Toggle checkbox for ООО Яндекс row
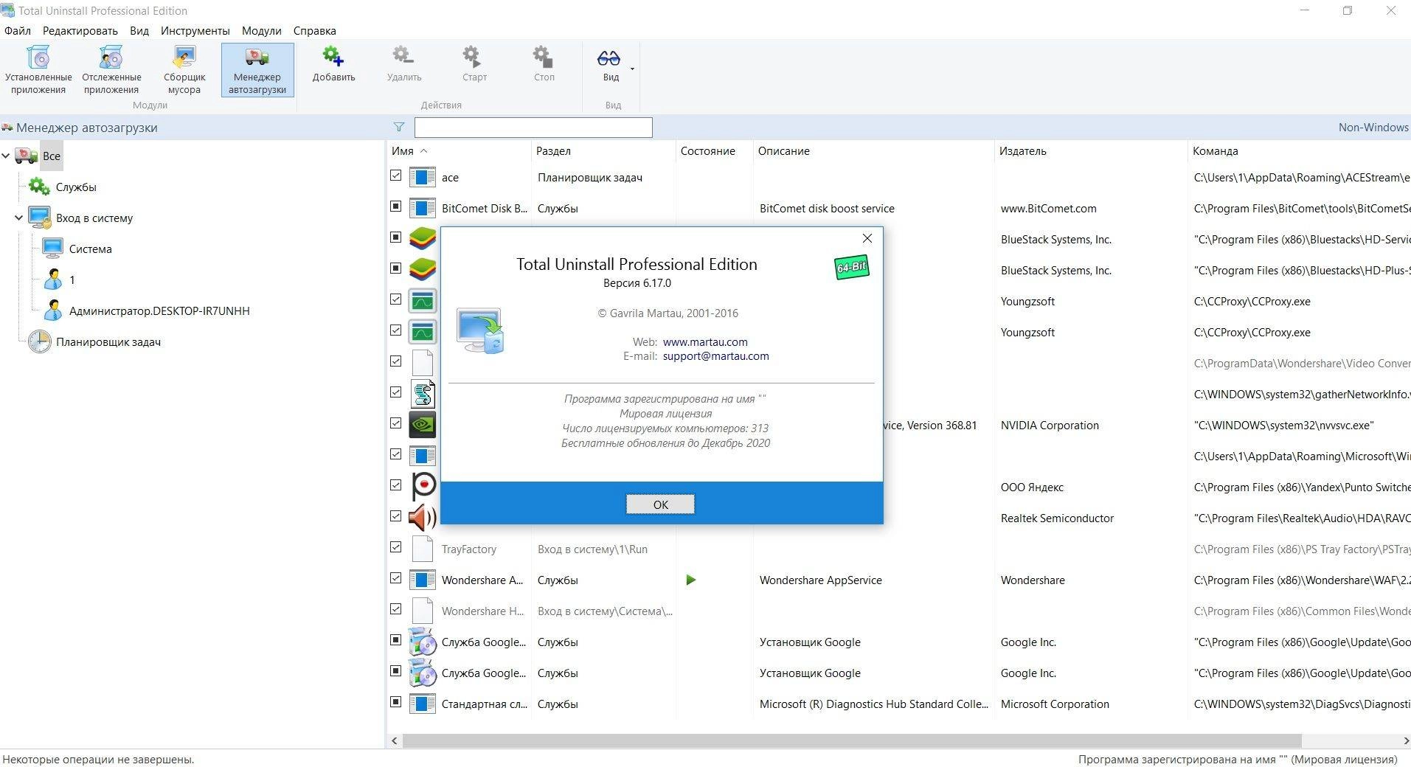 coord(396,485)
